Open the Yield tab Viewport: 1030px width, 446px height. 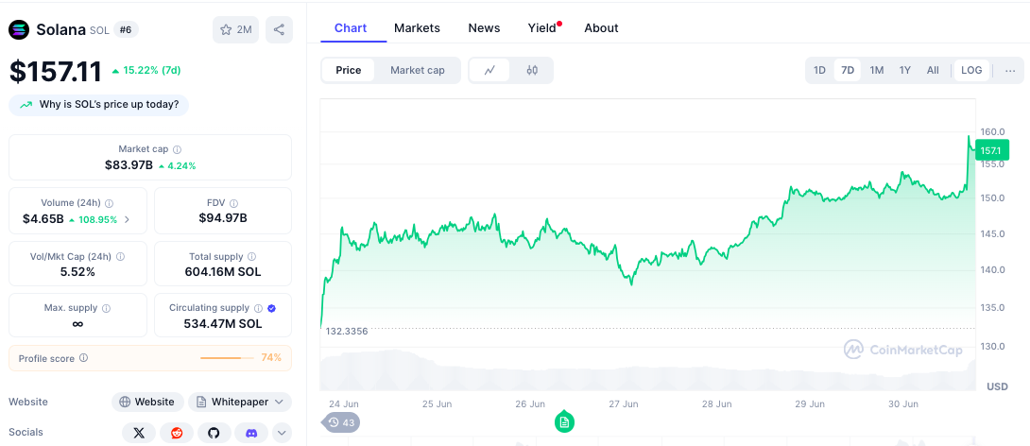(542, 28)
